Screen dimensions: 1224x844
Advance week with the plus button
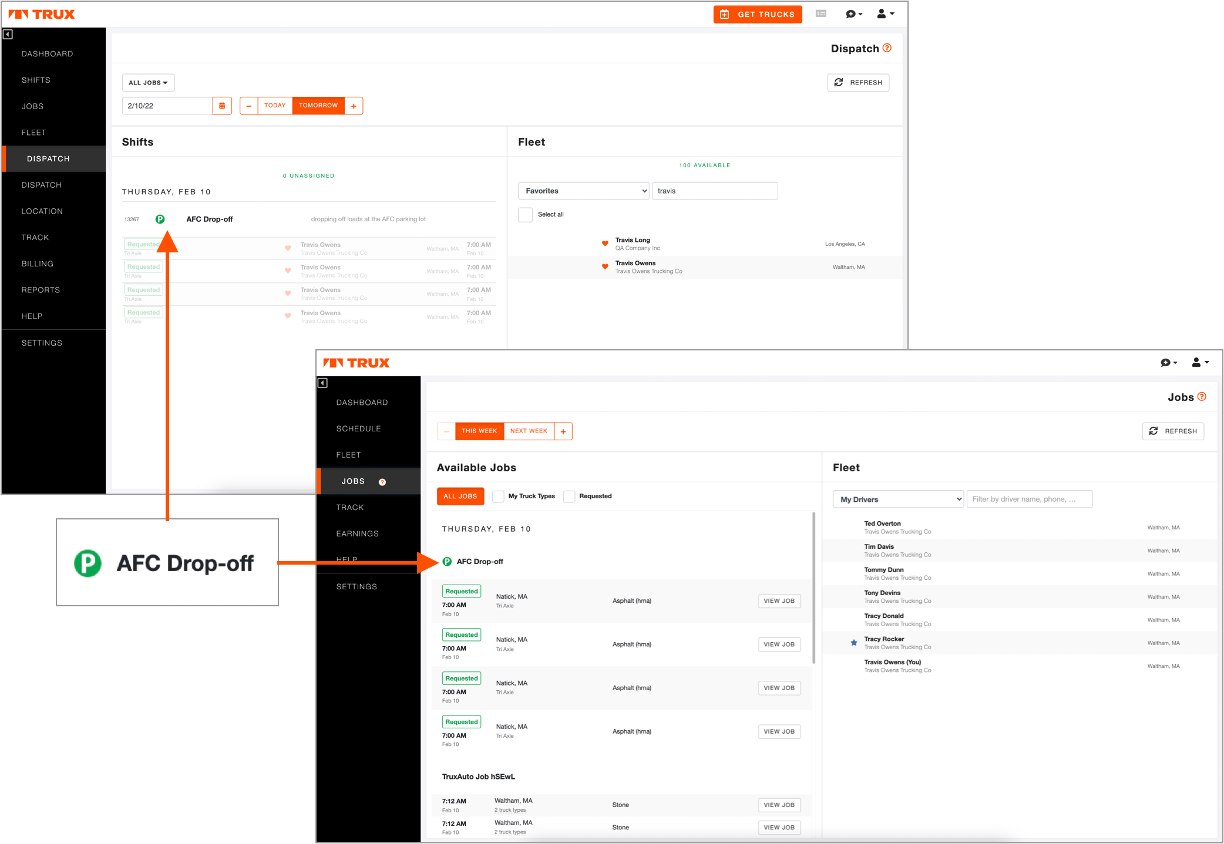(563, 431)
